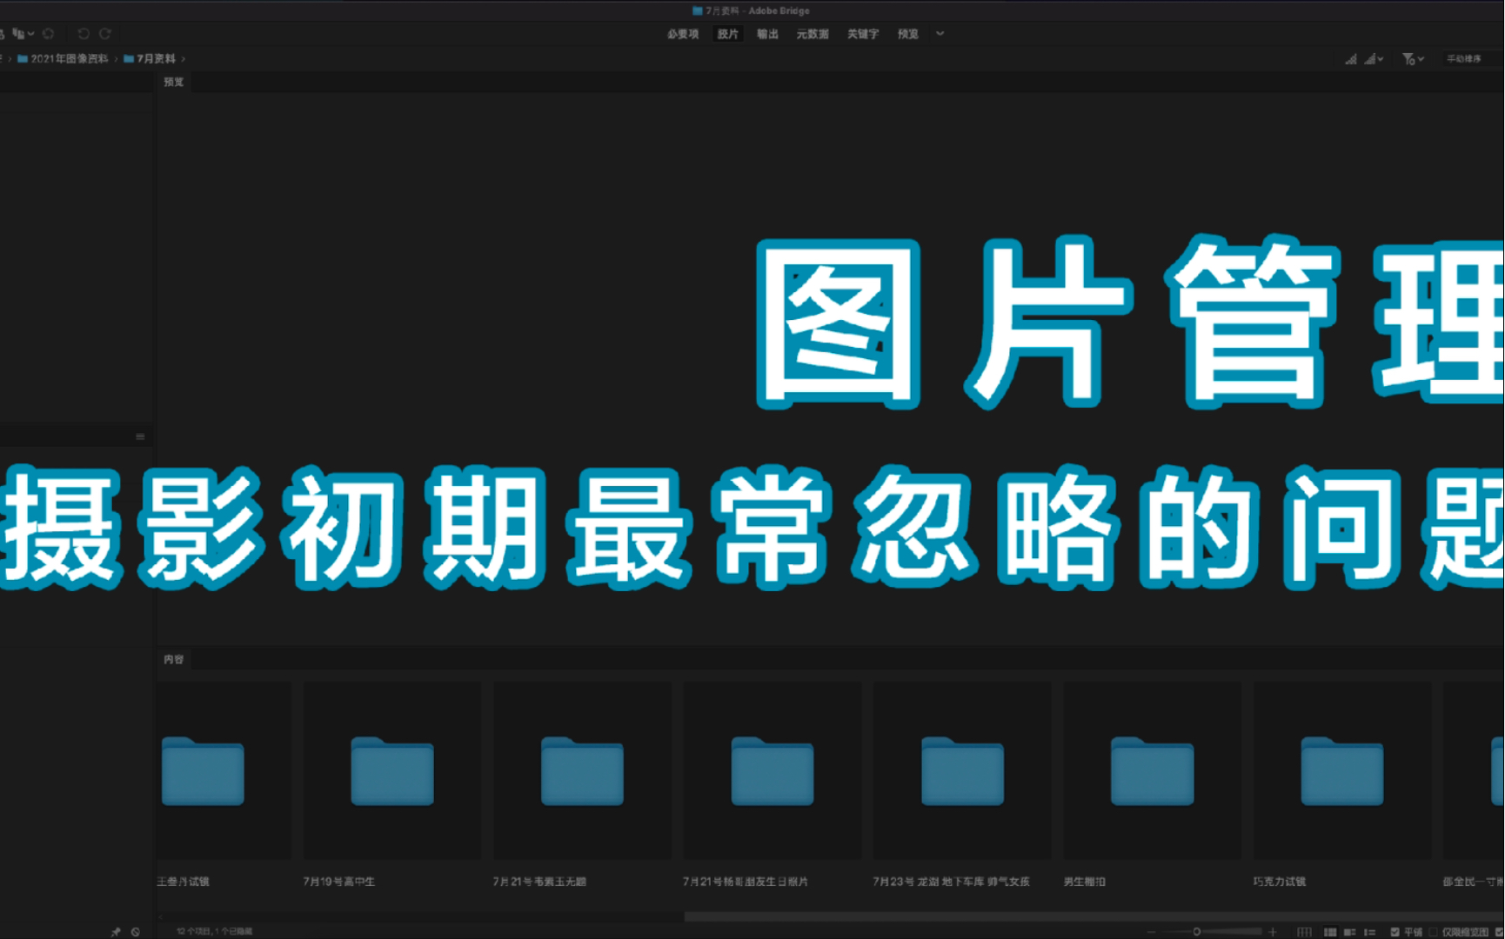This screenshot has width=1505, height=939.
Task: Switch to the 关键字 workspace tab
Action: pos(863,34)
